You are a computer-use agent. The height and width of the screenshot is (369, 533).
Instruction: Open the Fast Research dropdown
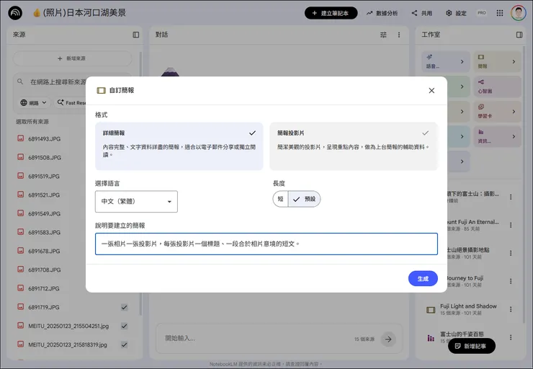[x=71, y=103]
